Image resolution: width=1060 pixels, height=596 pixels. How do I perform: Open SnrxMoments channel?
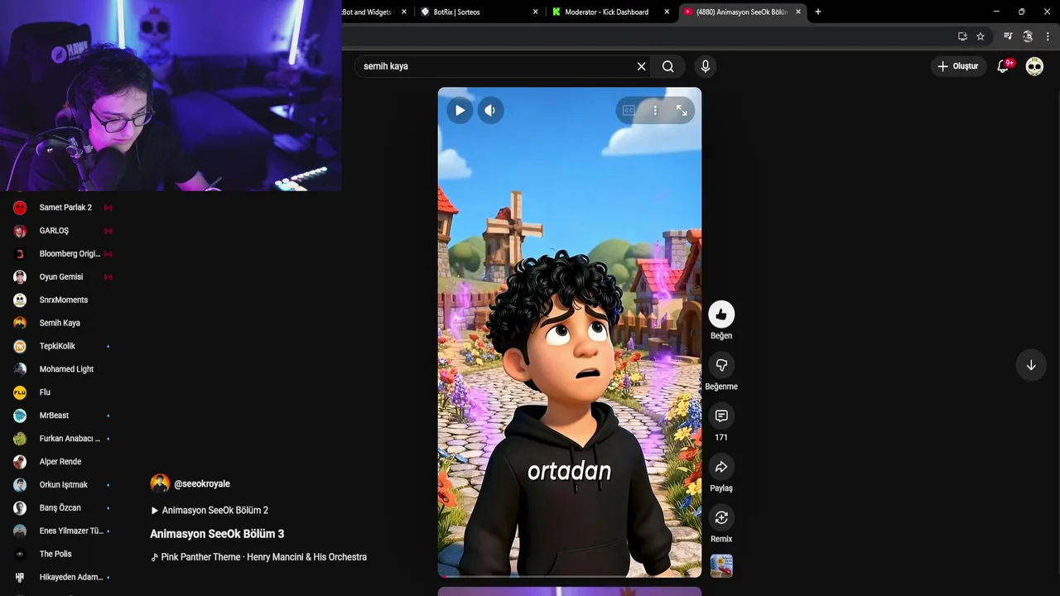click(63, 300)
